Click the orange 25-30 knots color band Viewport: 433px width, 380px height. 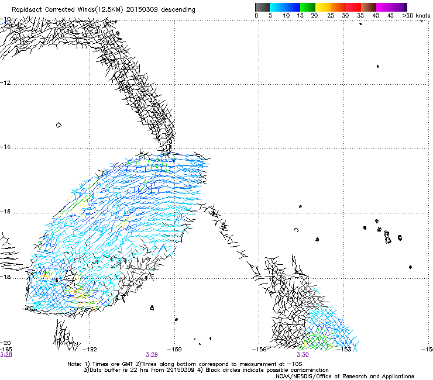point(338,7)
